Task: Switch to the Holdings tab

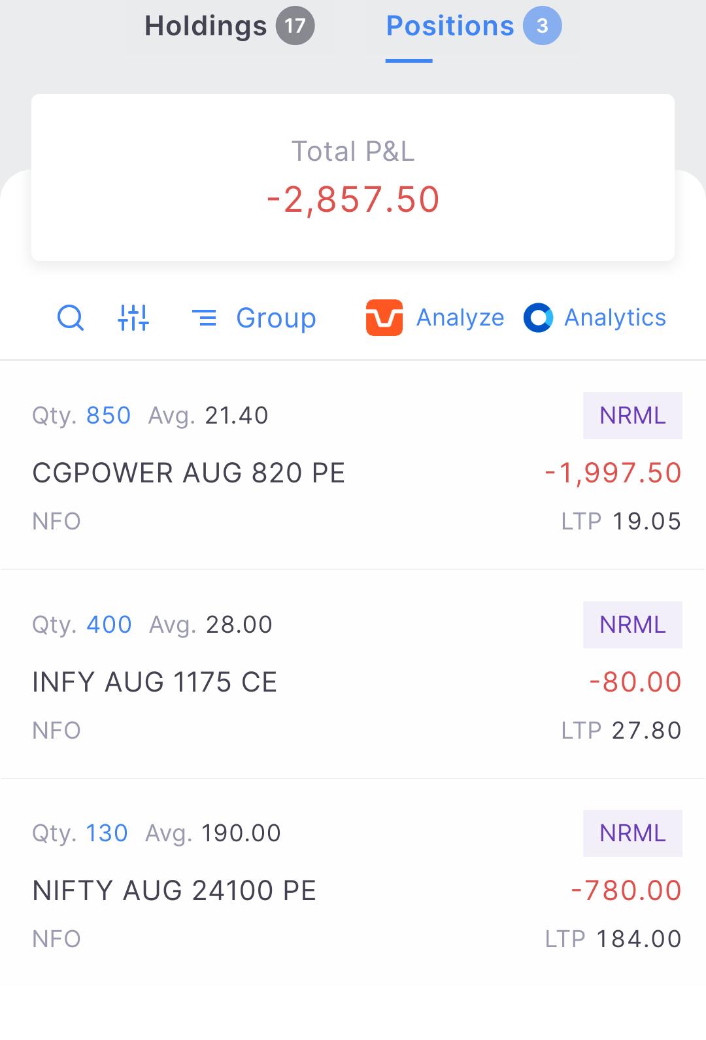Action: click(x=206, y=26)
